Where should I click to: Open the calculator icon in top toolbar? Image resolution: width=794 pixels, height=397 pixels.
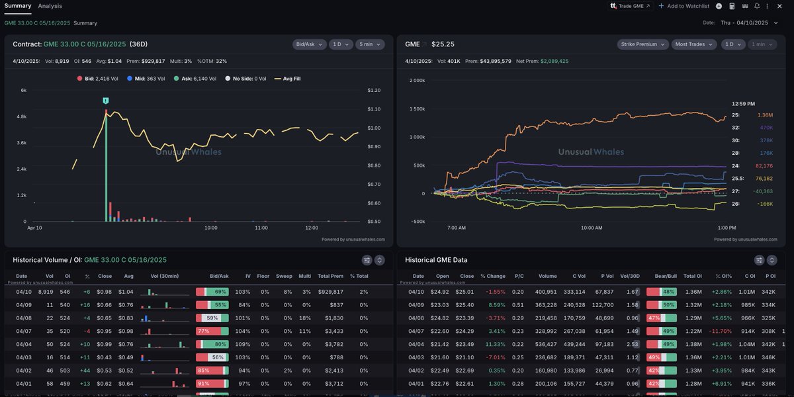tap(732, 6)
